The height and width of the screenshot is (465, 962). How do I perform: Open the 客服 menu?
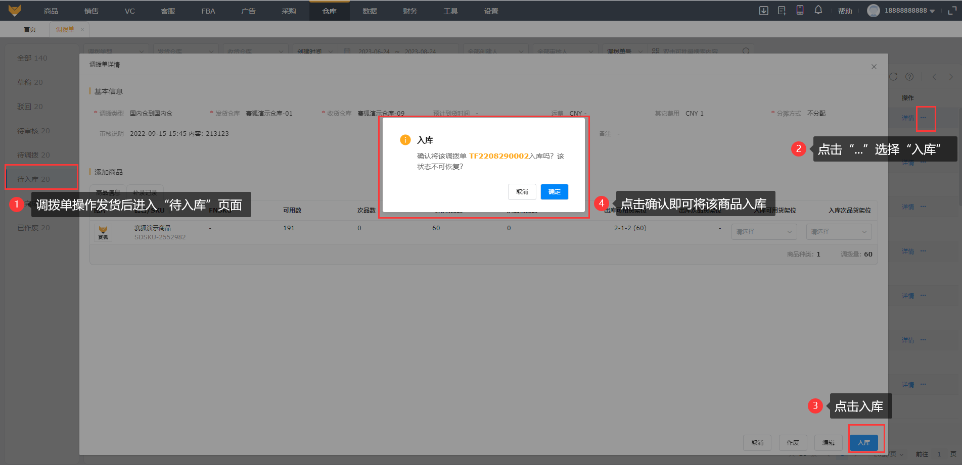(168, 11)
